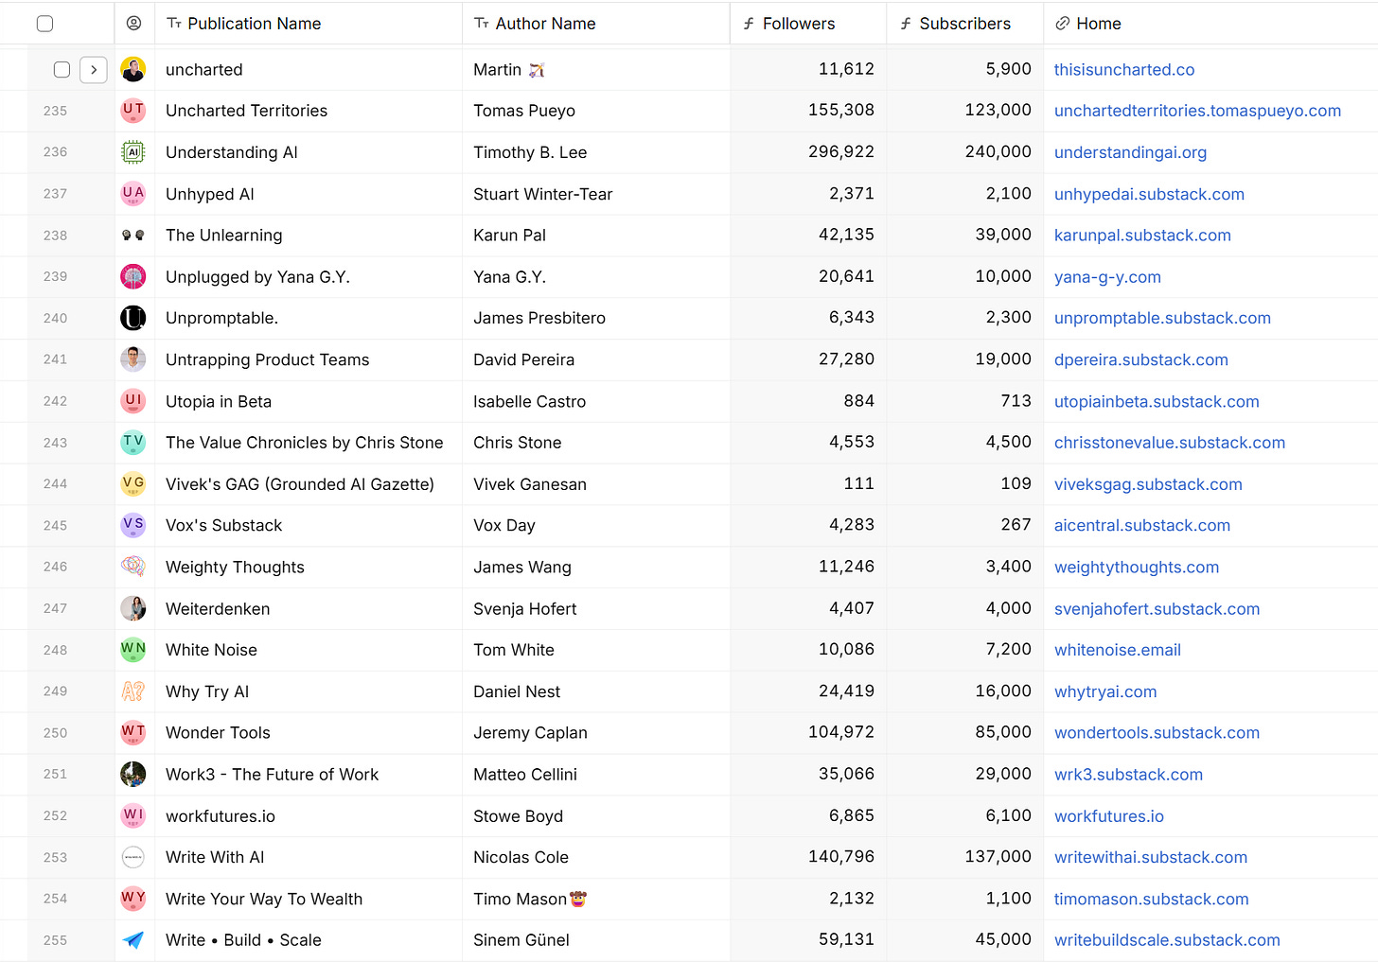Click the White Noise WN avatar
The height and width of the screenshot is (962, 1378).
pyautogui.click(x=133, y=650)
